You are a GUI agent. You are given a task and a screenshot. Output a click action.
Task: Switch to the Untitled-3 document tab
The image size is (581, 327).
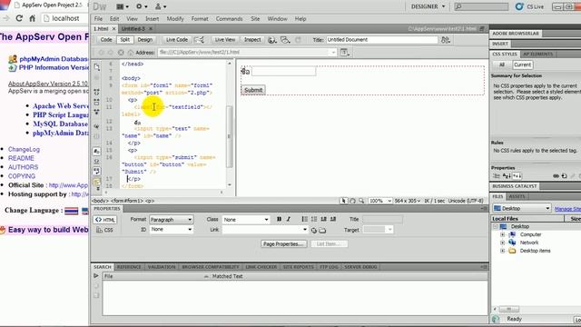133,28
